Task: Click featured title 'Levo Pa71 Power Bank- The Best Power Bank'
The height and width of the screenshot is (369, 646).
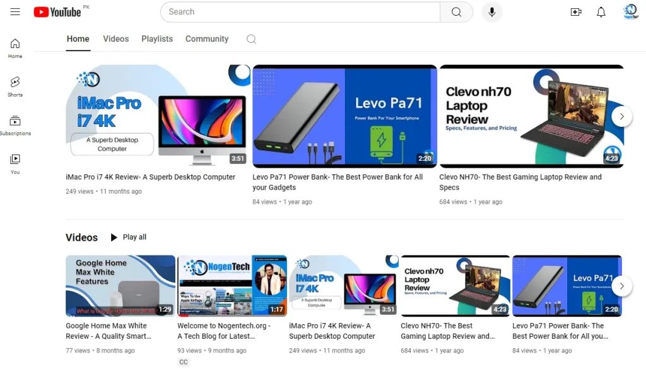Action: 338,182
